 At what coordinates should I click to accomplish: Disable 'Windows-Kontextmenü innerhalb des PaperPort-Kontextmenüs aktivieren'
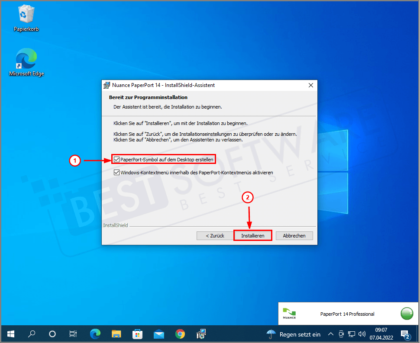pos(117,172)
